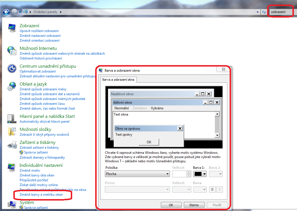Toggle the italic I font button

click(x=219, y=189)
